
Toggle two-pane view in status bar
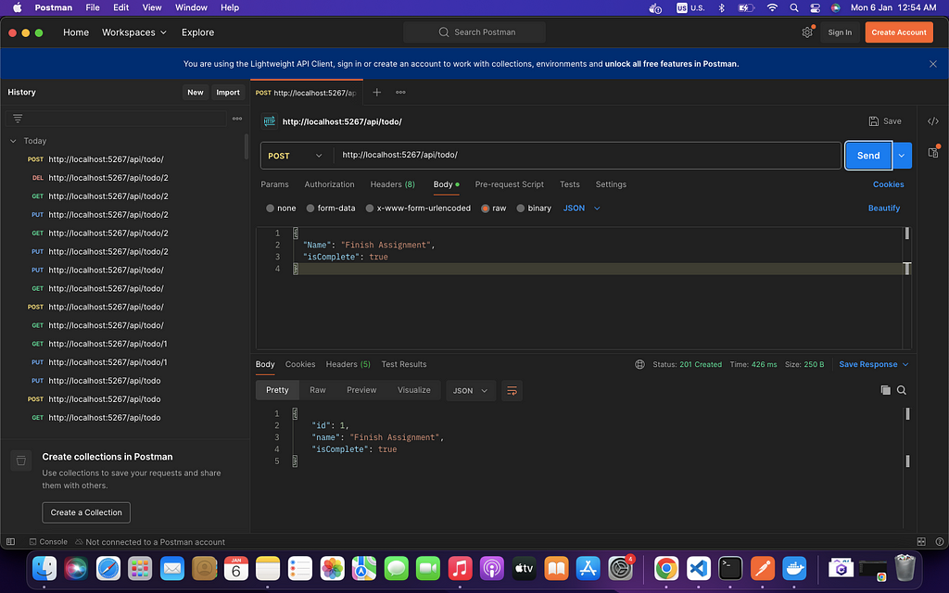coord(920,541)
